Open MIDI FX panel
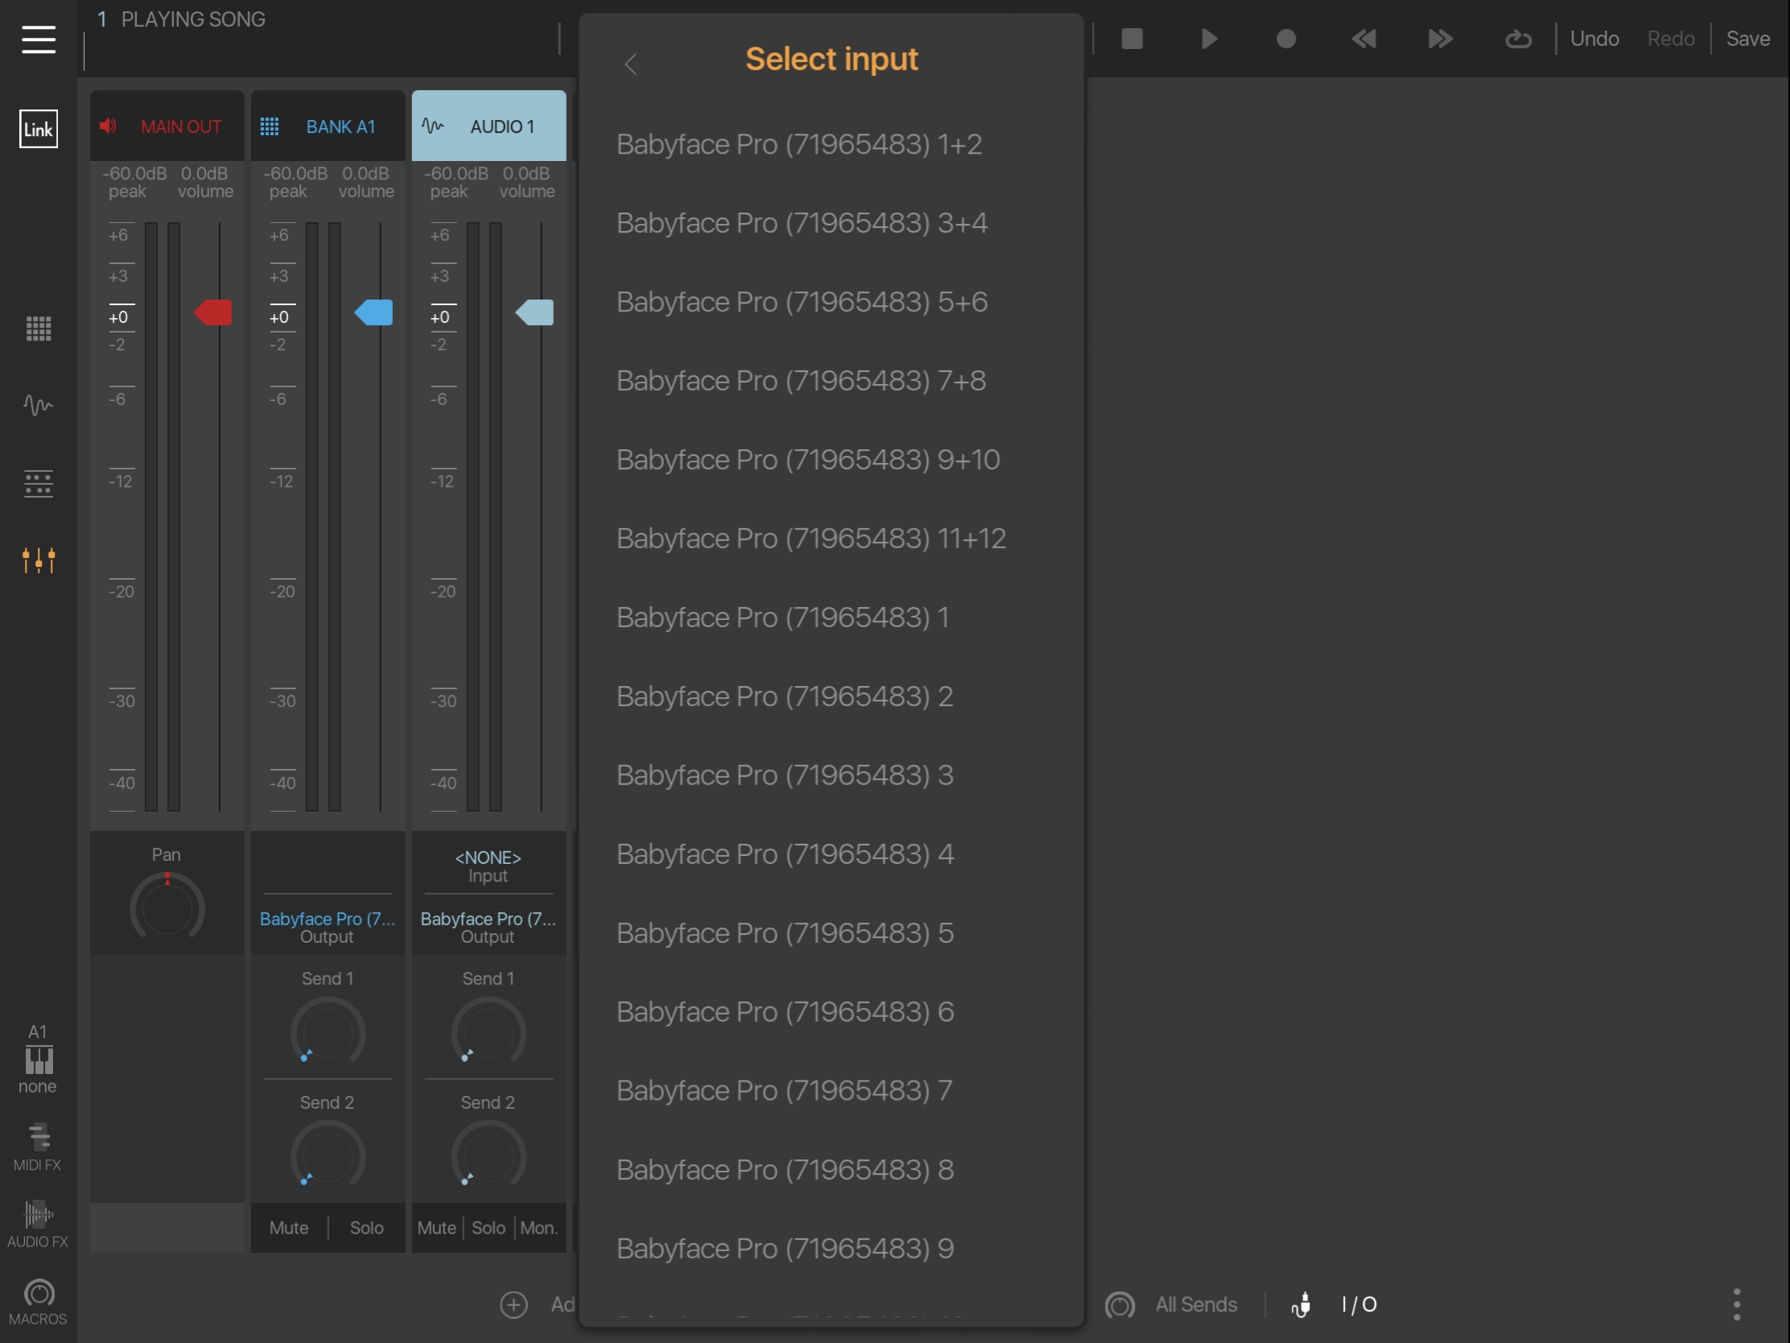Image resolution: width=1790 pixels, height=1343 pixels. pyautogui.click(x=38, y=1147)
